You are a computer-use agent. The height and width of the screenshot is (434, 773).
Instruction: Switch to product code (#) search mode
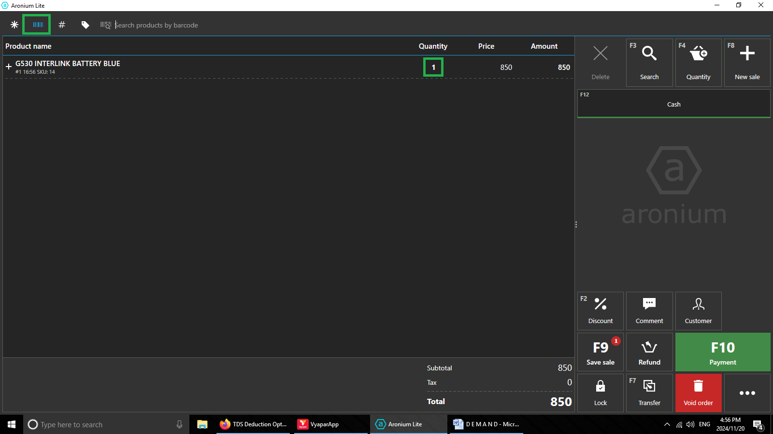62,25
